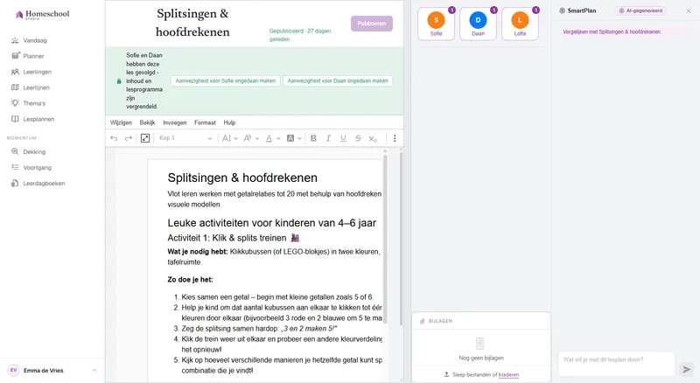The height and width of the screenshot is (383, 700).
Task: Click 'Vergelijken met Splitsingen & hoofdrekenen' suggestion
Action: 612,31
